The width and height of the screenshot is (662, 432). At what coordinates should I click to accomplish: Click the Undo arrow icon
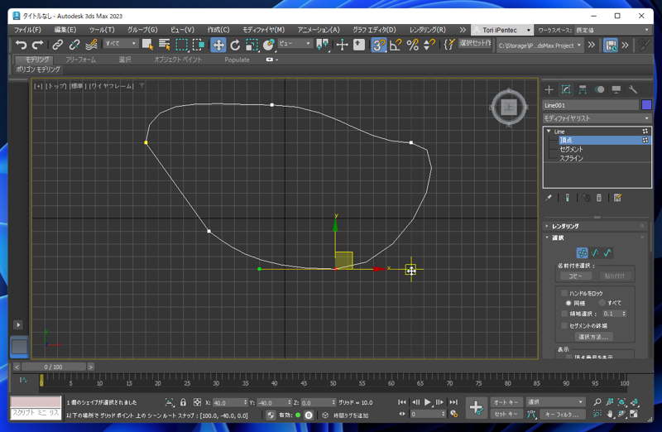pos(21,45)
